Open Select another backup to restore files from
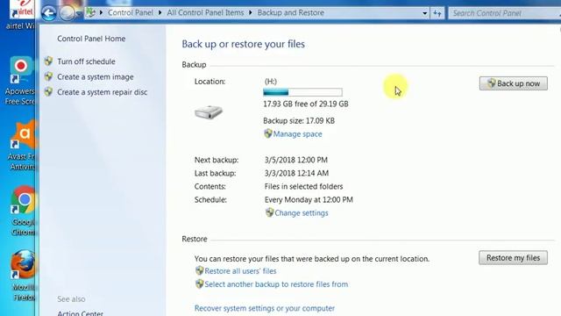Viewport: 561px width, 316px height. click(276, 284)
